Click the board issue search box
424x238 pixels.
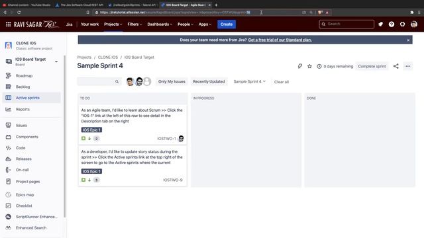[99, 81]
